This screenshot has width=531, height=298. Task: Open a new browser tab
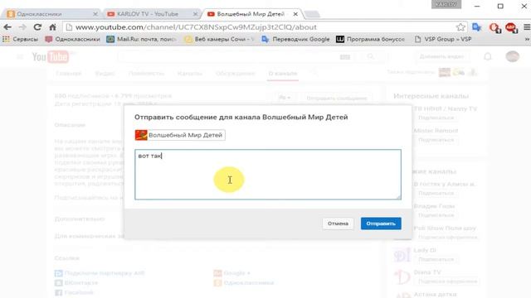(312, 14)
